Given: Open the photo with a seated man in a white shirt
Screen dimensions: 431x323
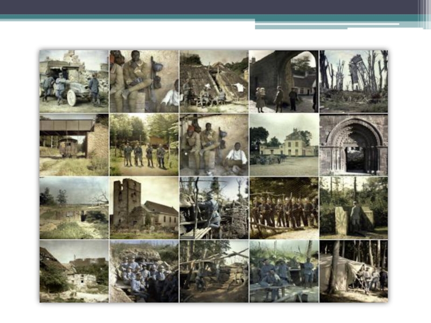Looking at the screenshot, I should pos(214,144).
